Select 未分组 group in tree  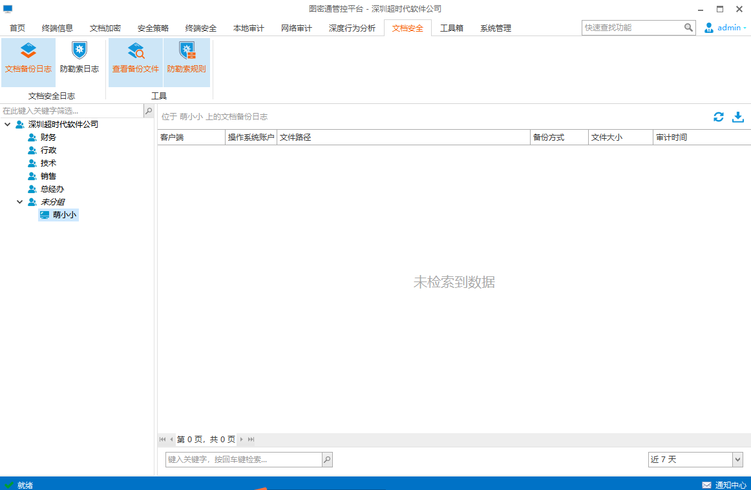[52, 202]
